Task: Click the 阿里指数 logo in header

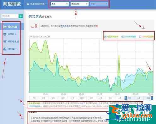Action: (x=12, y=4)
